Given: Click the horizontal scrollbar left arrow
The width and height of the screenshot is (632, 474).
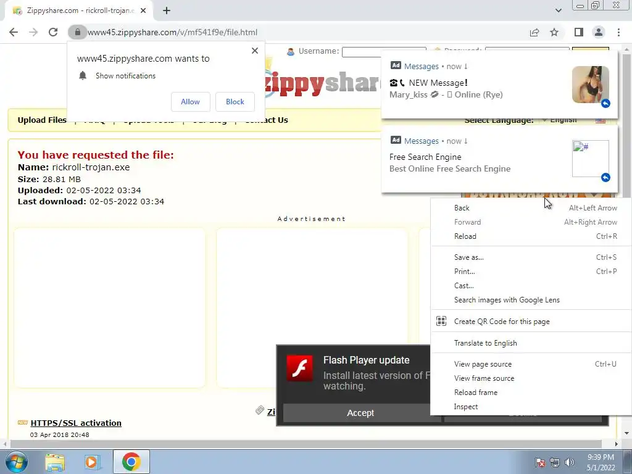Looking at the screenshot, I should pyautogui.click(x=4, y=444).
